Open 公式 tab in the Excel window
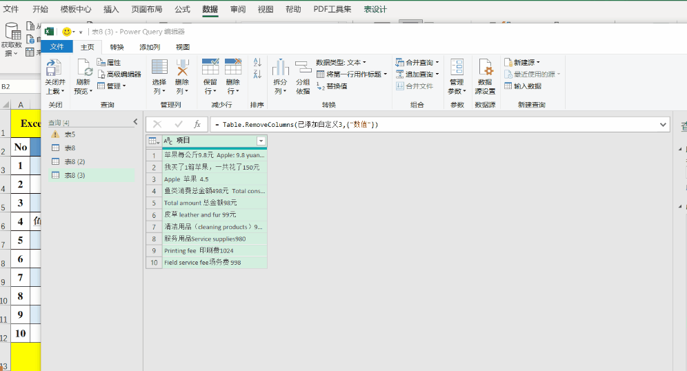This screenshot has height=371, width=687. point(182,9)
